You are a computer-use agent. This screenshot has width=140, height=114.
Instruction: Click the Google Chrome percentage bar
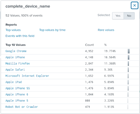(129, 51)
